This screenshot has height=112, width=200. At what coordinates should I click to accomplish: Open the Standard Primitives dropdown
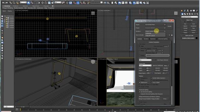pyautogui.click(x=189, y=17)
